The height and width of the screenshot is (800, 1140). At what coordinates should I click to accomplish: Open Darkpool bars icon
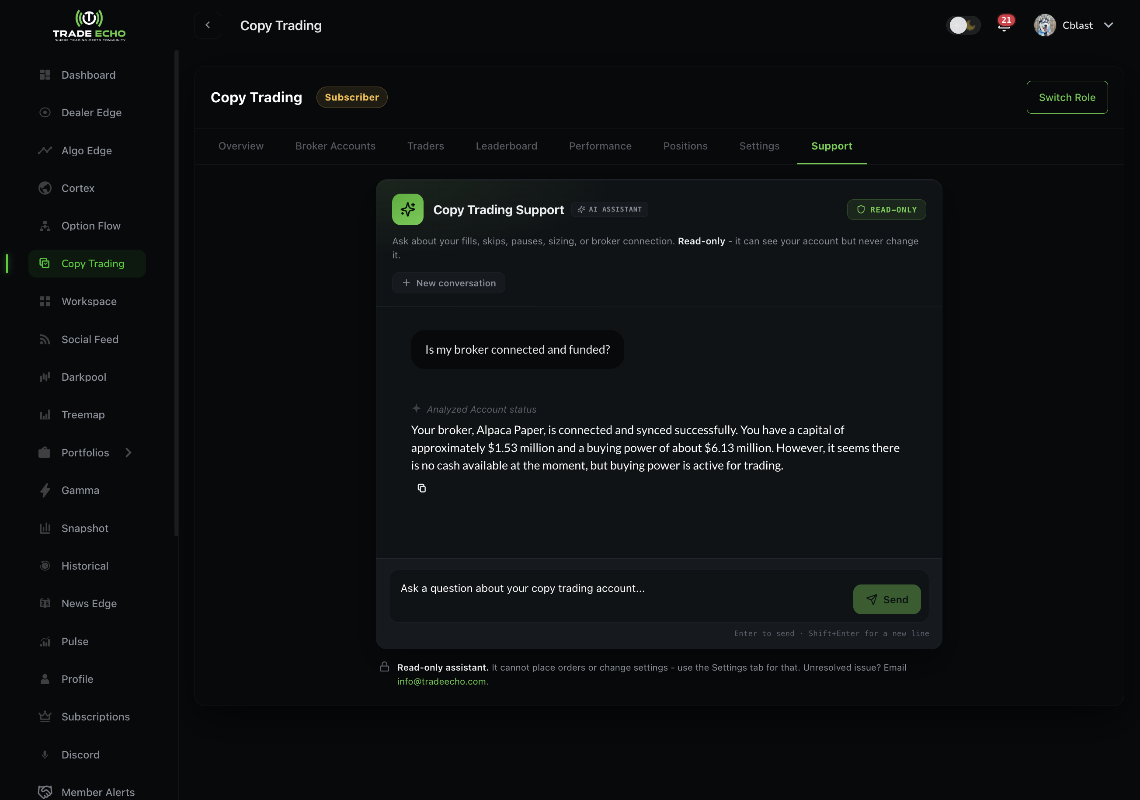[45, 377]
